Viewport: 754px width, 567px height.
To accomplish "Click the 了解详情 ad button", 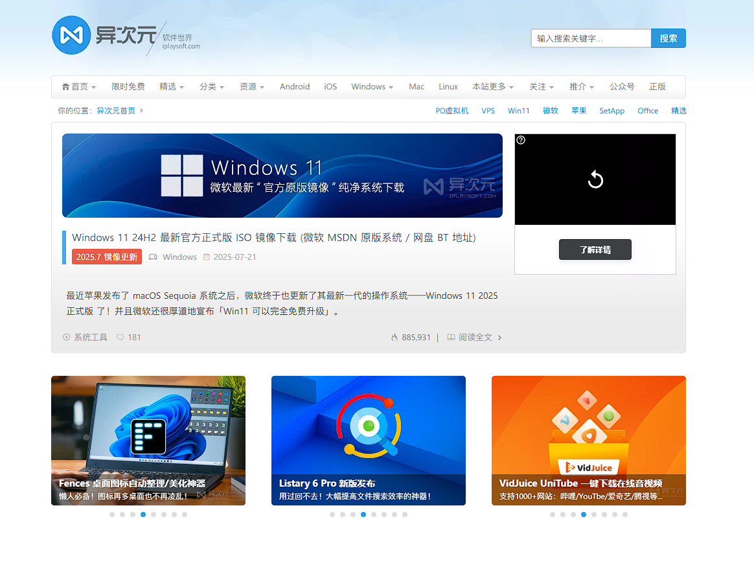I will [x=595, y=249].
